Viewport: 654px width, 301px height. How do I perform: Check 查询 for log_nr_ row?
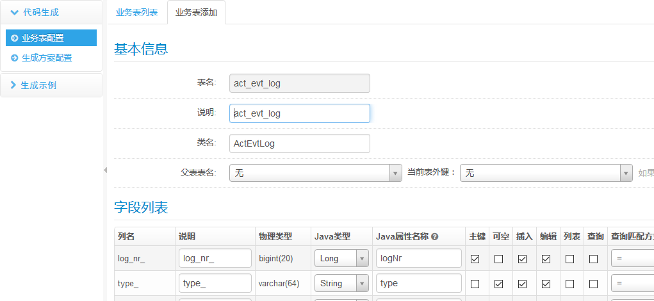coord(594,259)
